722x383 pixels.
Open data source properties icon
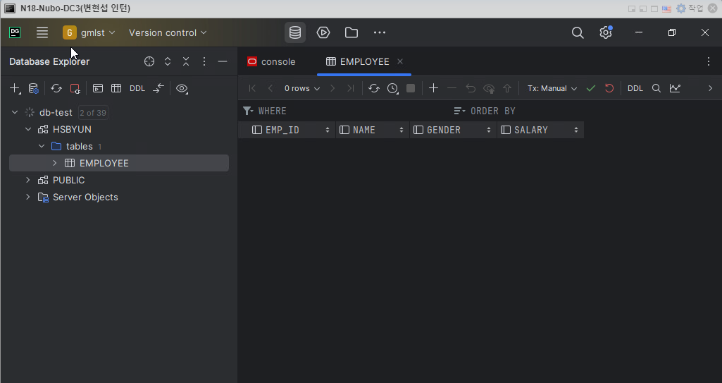(34, 88)
